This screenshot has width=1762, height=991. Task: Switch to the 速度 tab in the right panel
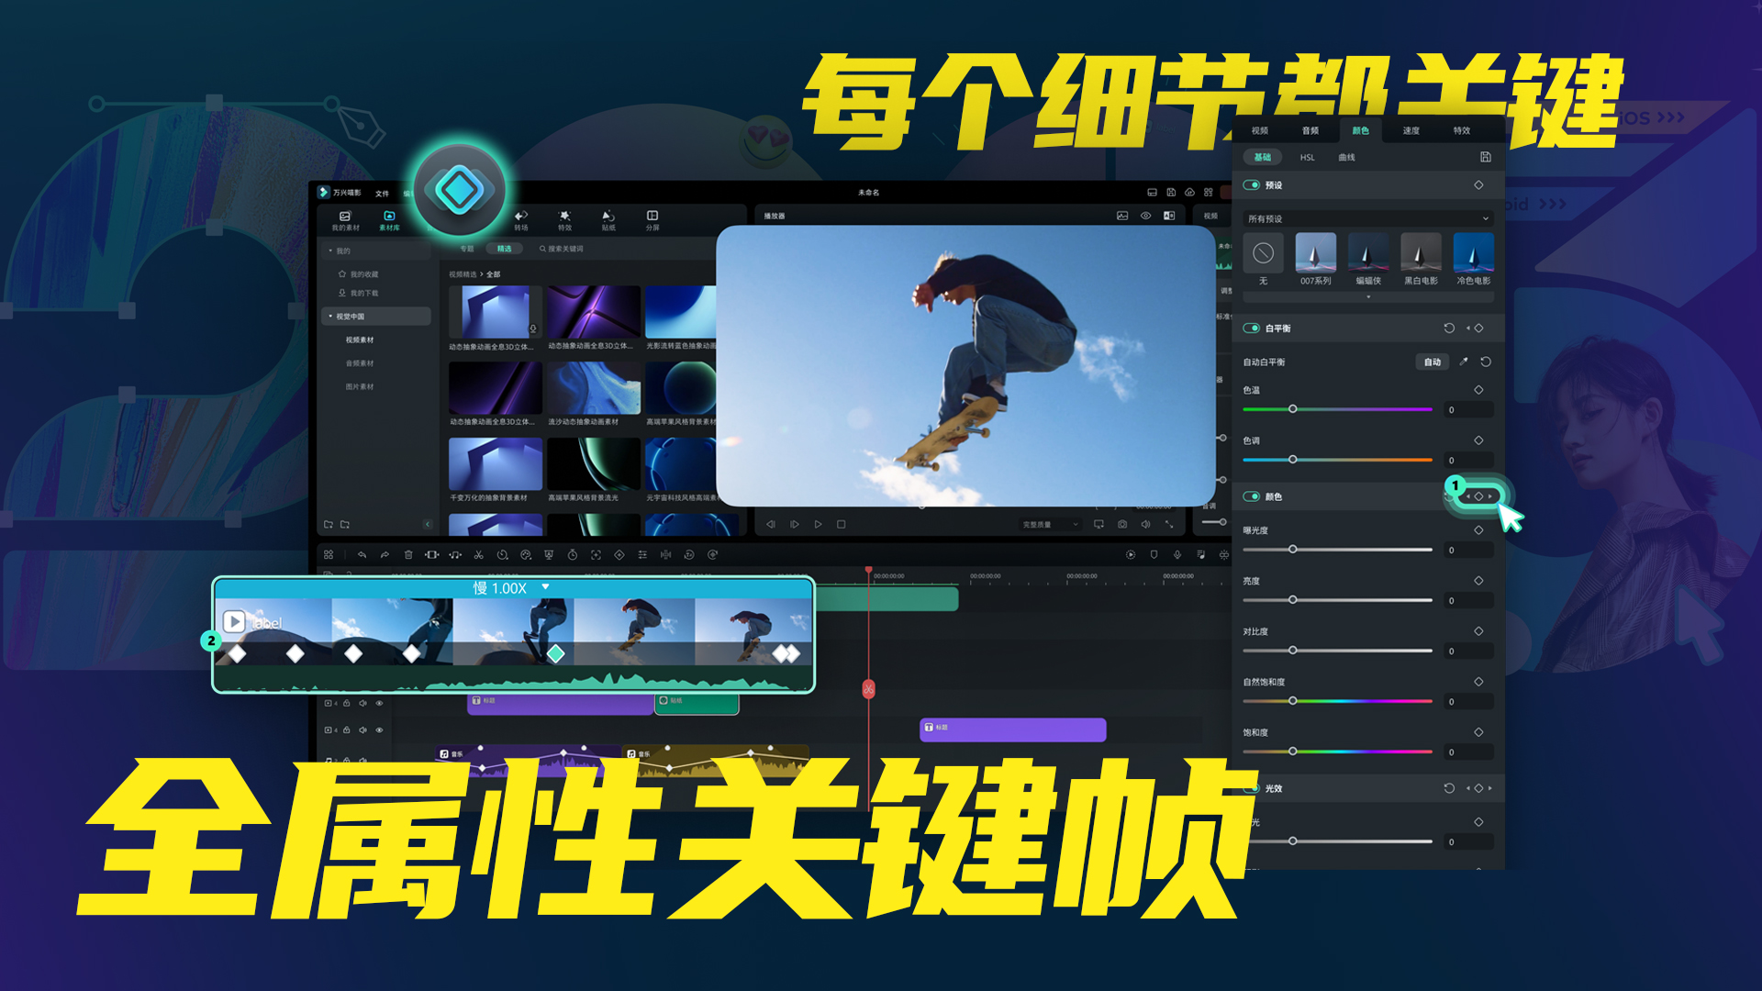[x=1411, y=129]
